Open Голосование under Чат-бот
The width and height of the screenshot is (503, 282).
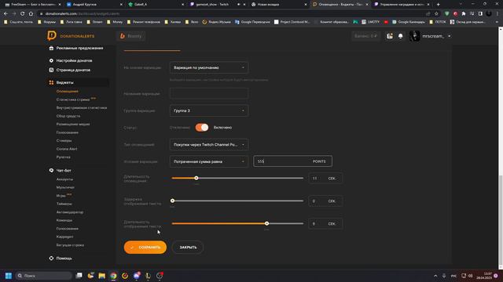tap(67, 229)
